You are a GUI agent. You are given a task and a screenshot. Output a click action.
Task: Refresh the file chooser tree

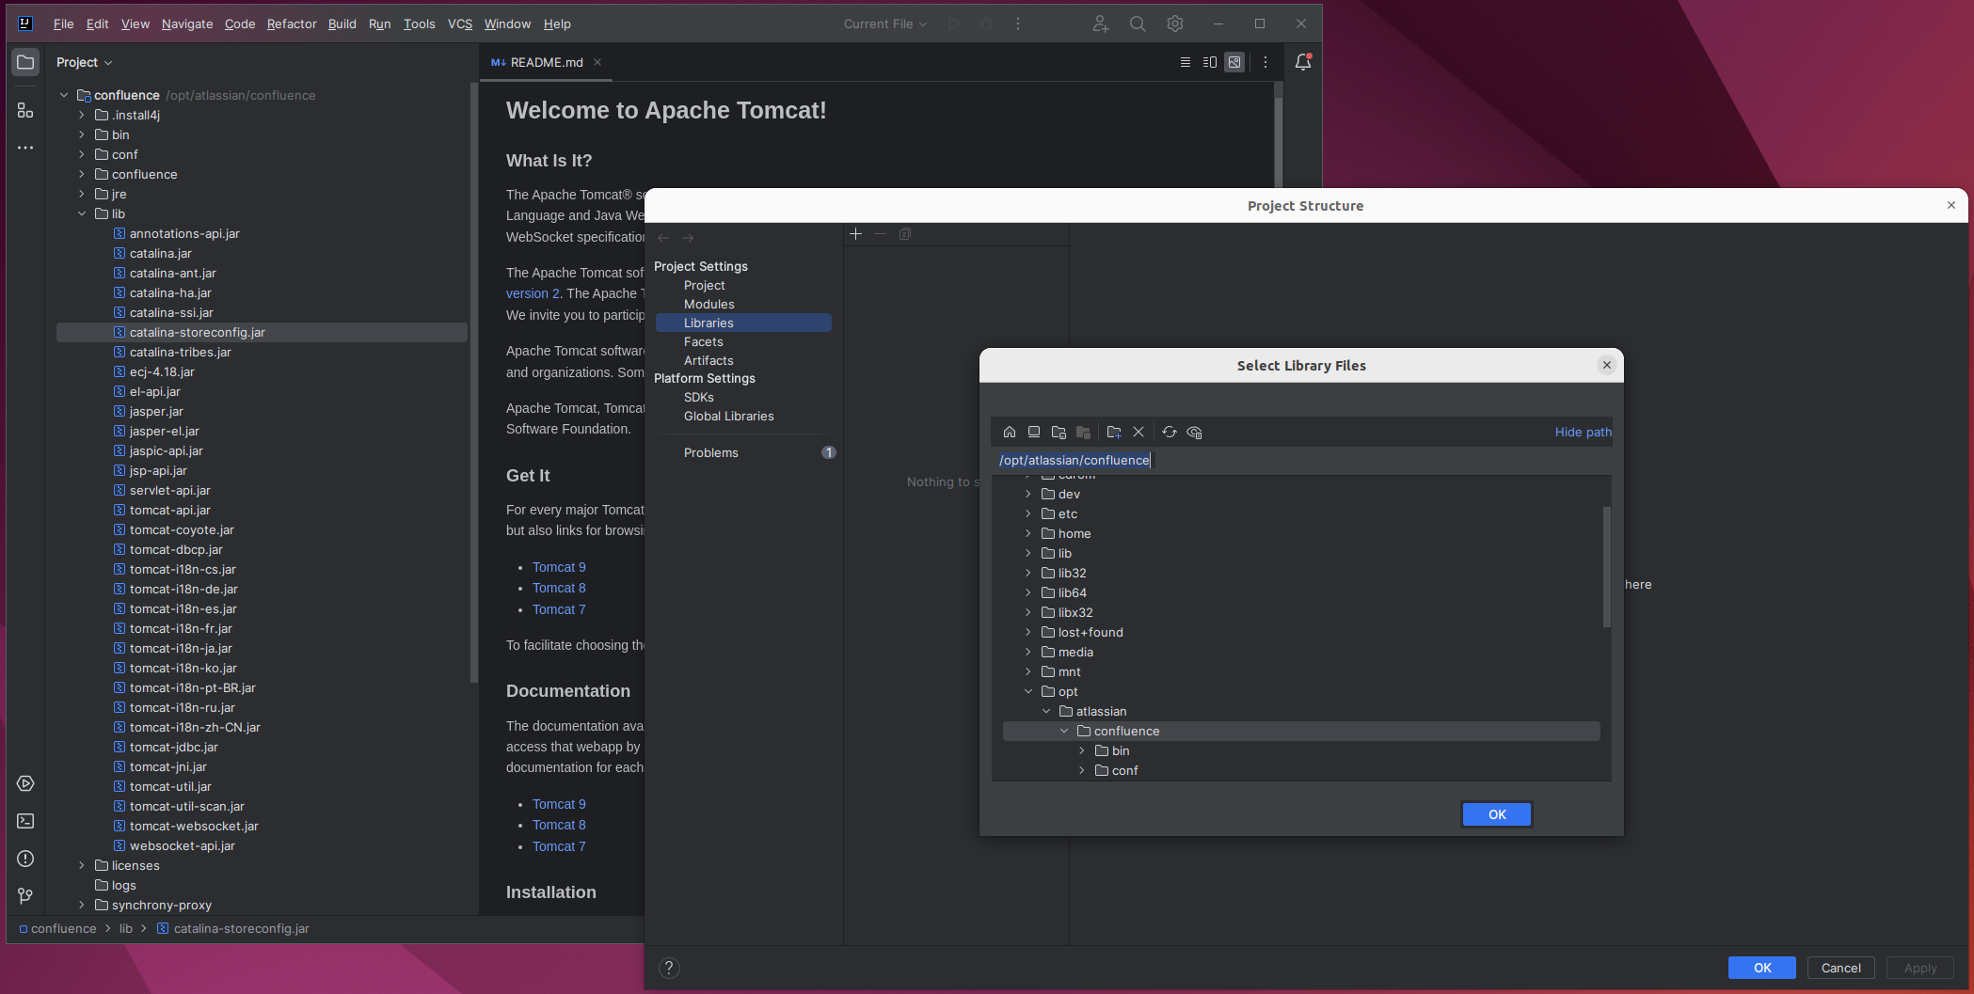pos(1170,432)
